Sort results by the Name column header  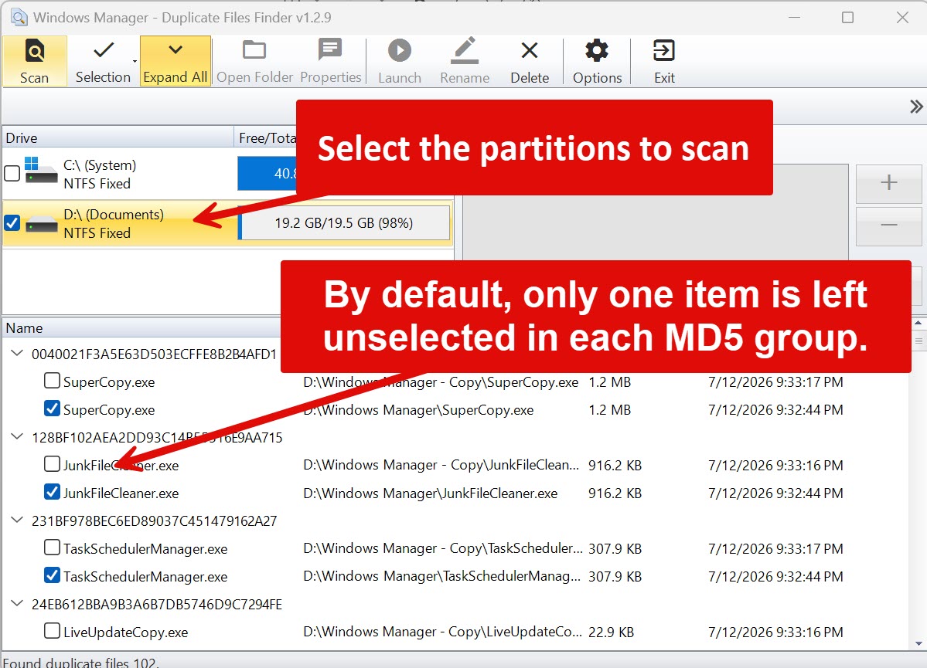(141, 327)
